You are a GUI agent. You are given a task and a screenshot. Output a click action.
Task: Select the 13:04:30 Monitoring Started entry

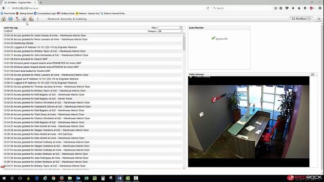coord(93,43)
